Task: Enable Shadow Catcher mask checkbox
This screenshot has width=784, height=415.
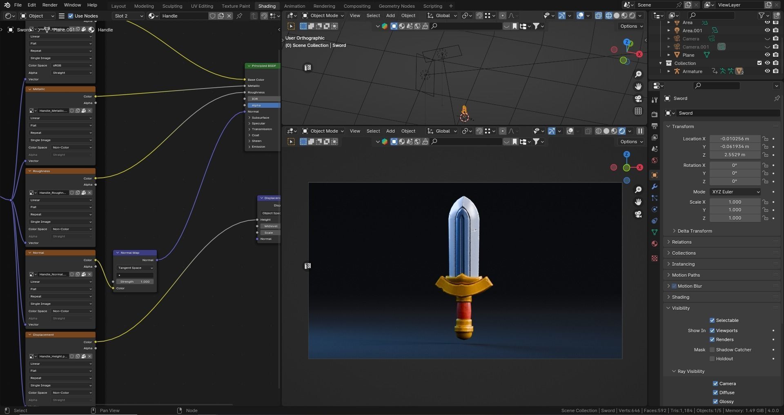Action: tap(712, 350)
